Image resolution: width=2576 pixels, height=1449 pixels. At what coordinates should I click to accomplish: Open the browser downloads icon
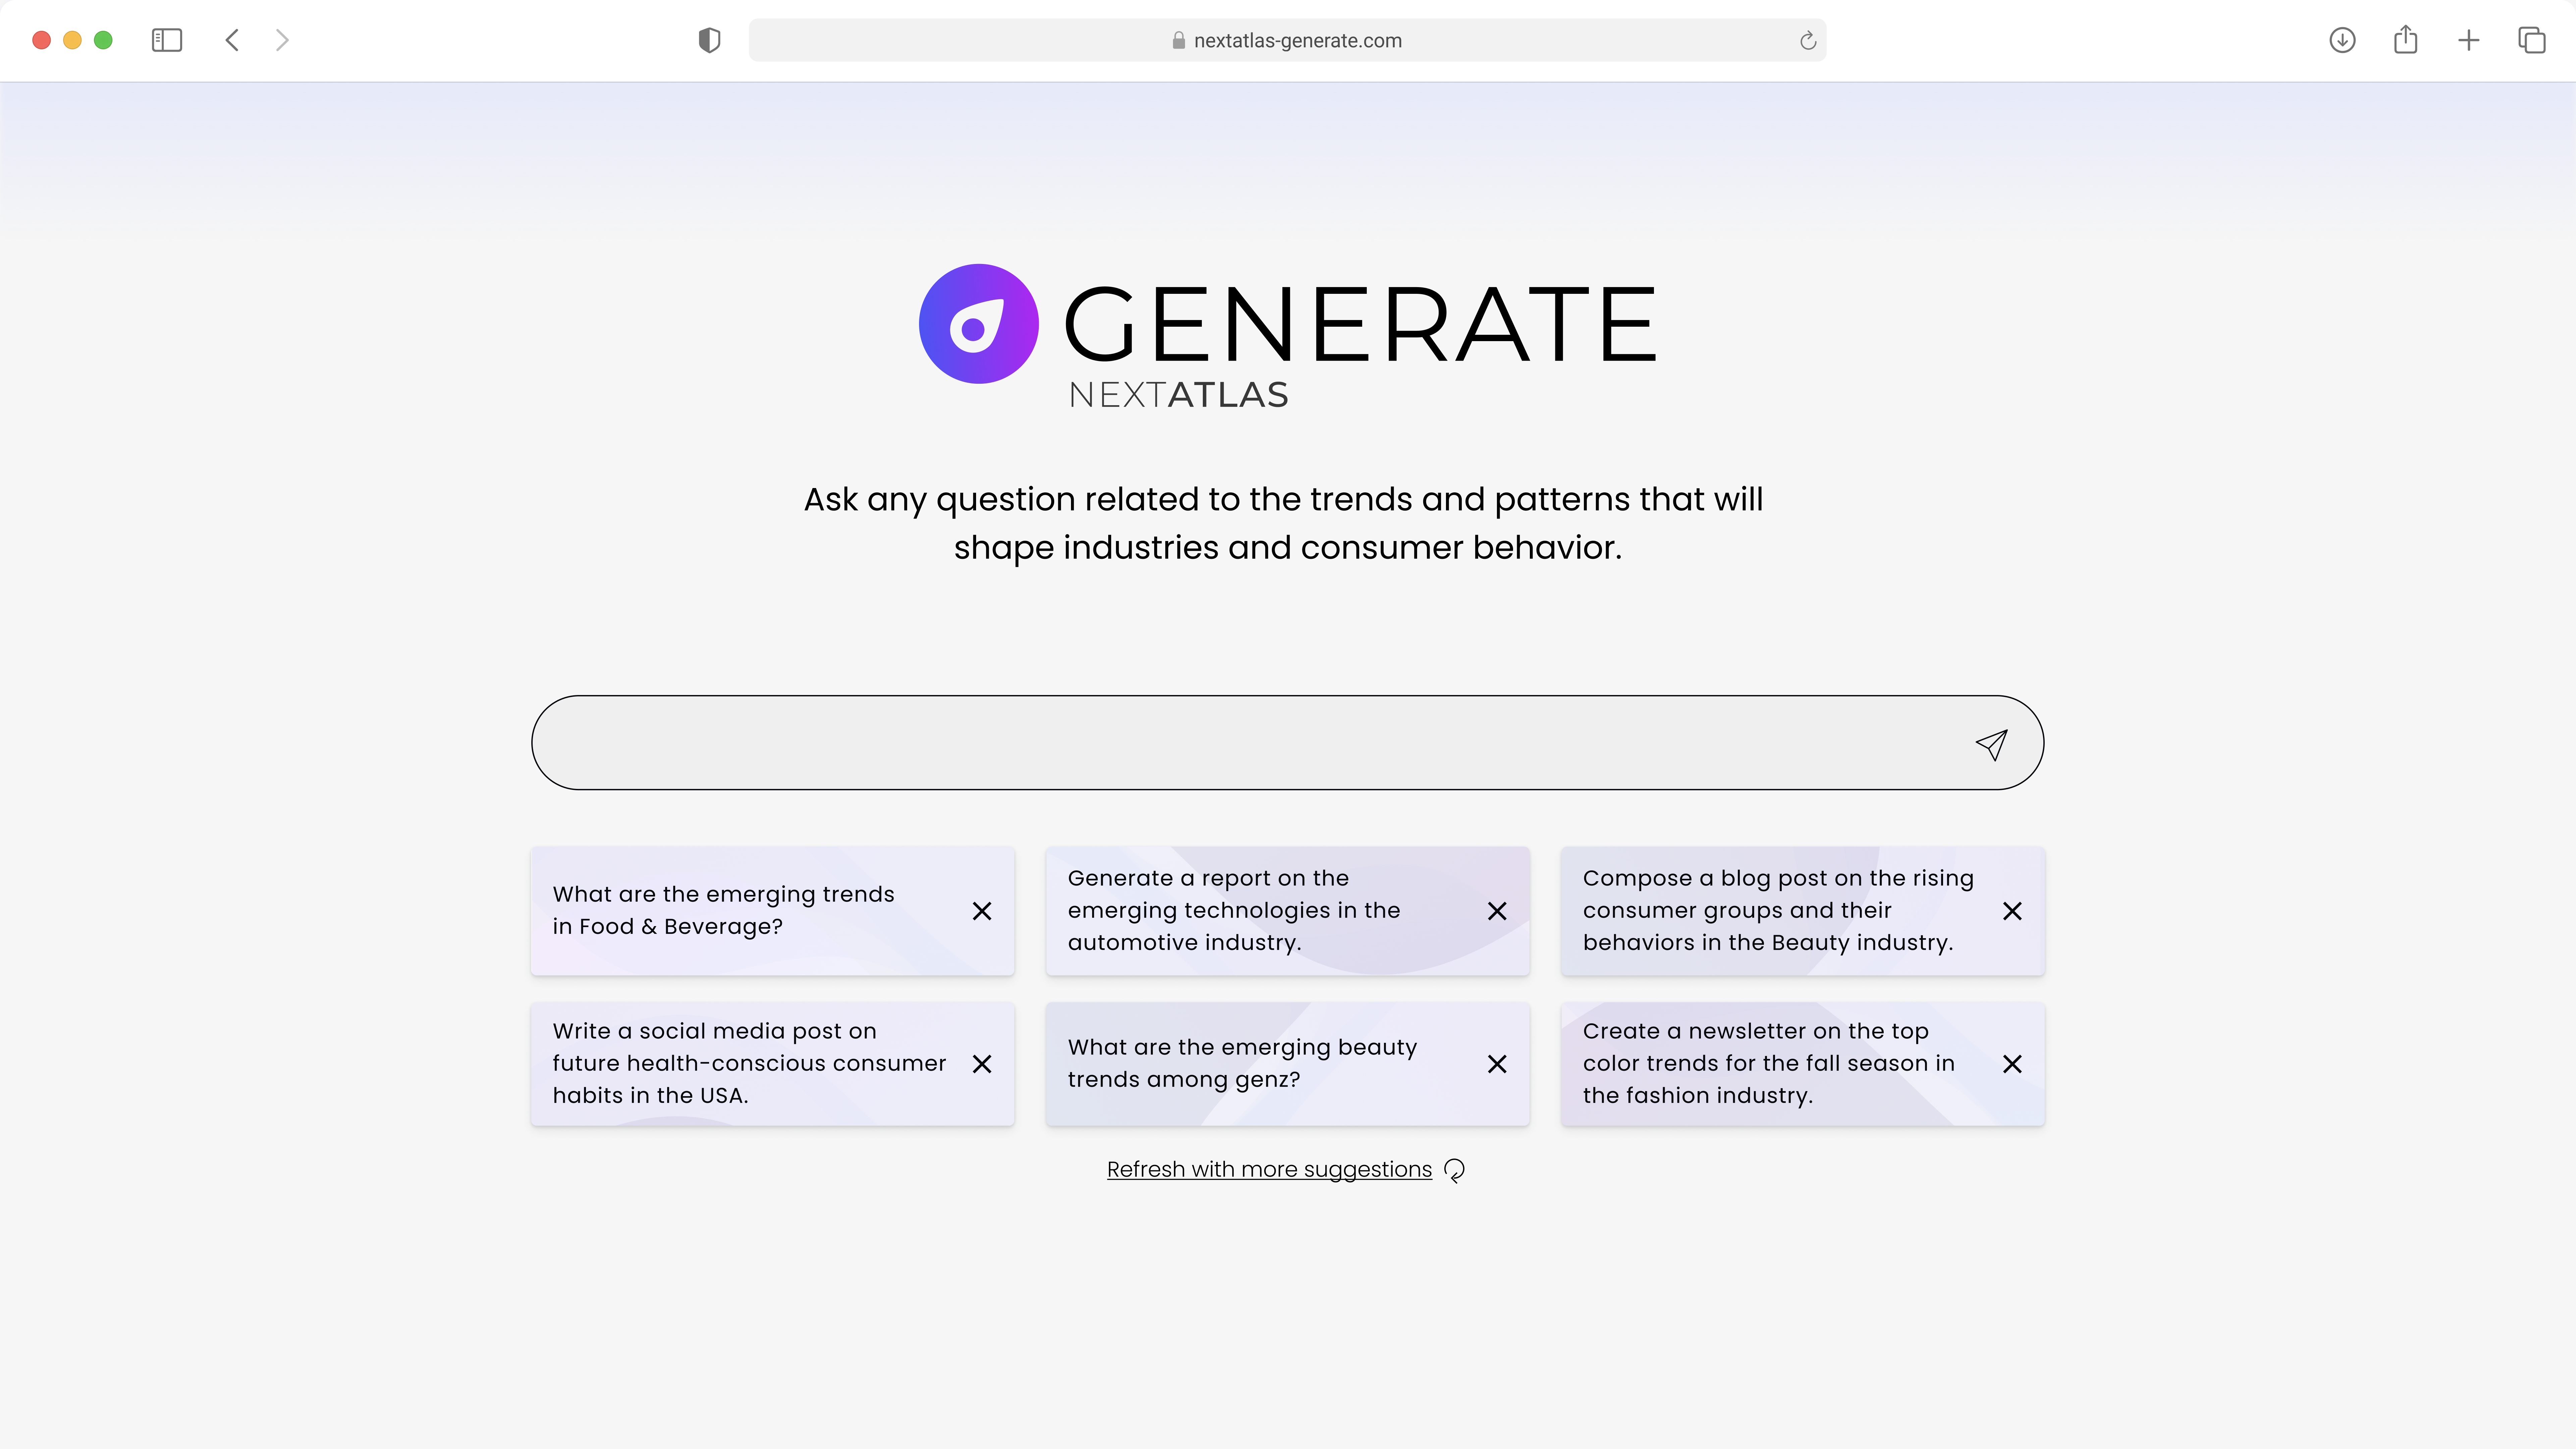pos(2342,40)
